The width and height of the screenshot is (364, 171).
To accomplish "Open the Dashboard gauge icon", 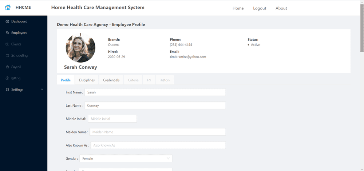I will coord(7,21).
